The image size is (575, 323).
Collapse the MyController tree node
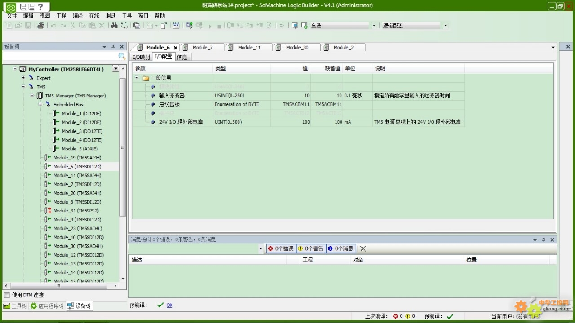15,69
